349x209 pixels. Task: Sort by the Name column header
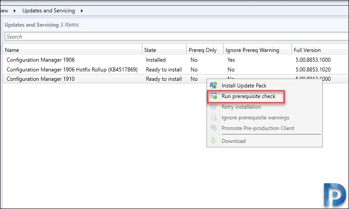coord(72,50)
